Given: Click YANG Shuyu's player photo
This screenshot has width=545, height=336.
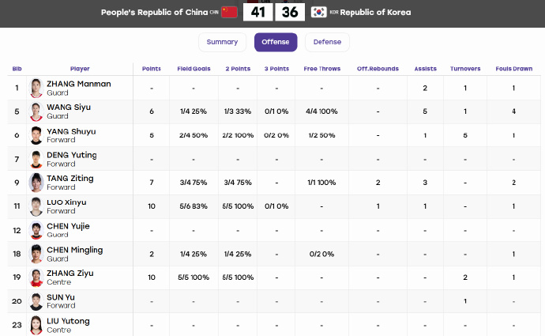Looking at the screenshot, I should [x=36, y=135].
